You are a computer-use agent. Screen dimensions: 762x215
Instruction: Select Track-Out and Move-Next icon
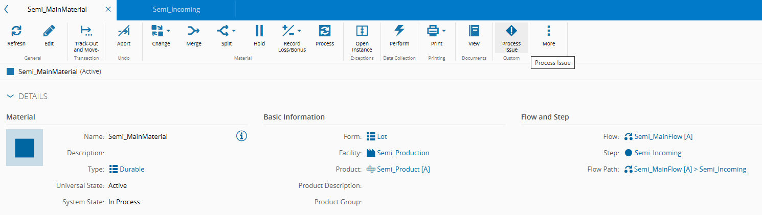point(86,31)
